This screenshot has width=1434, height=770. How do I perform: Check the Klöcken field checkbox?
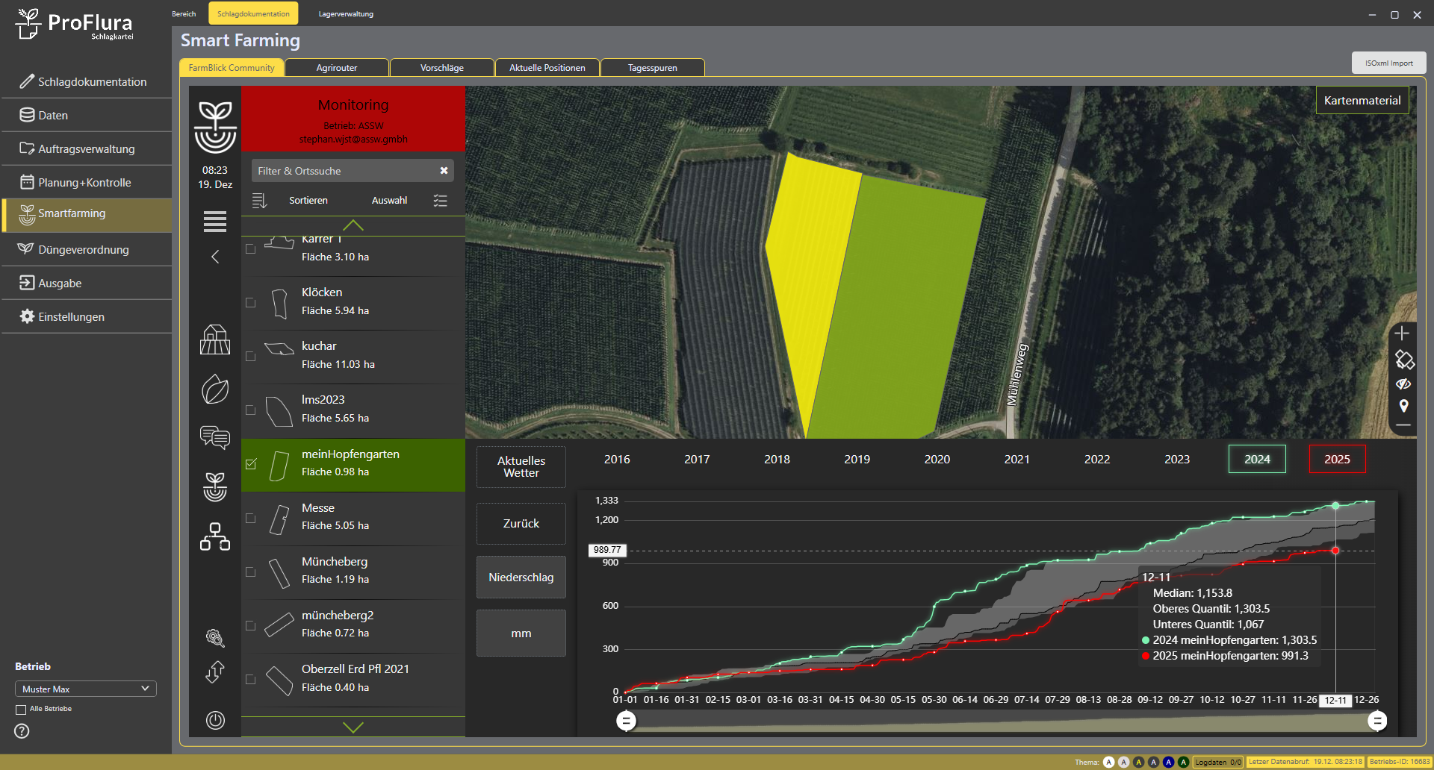click(251, 303)
